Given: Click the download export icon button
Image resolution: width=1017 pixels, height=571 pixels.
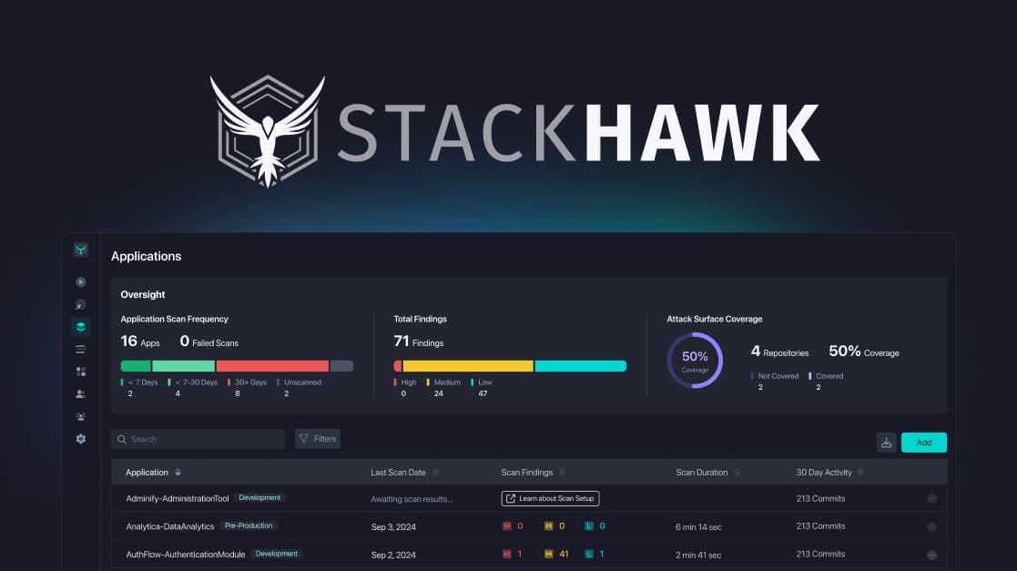Looking at the screenshot, I should [x=886, y=443].
